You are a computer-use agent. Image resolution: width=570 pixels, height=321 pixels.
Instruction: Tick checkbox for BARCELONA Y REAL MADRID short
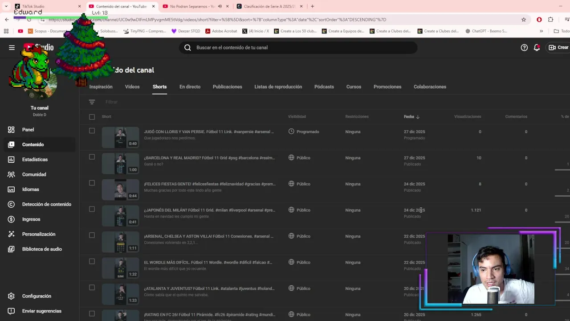(x=92, y=157)
